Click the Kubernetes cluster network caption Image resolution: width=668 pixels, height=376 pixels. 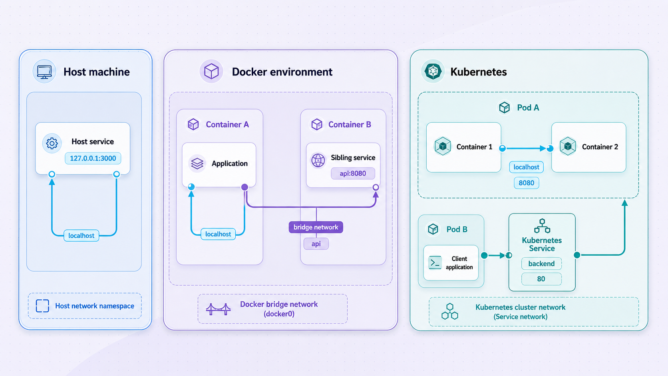point(520,312)
